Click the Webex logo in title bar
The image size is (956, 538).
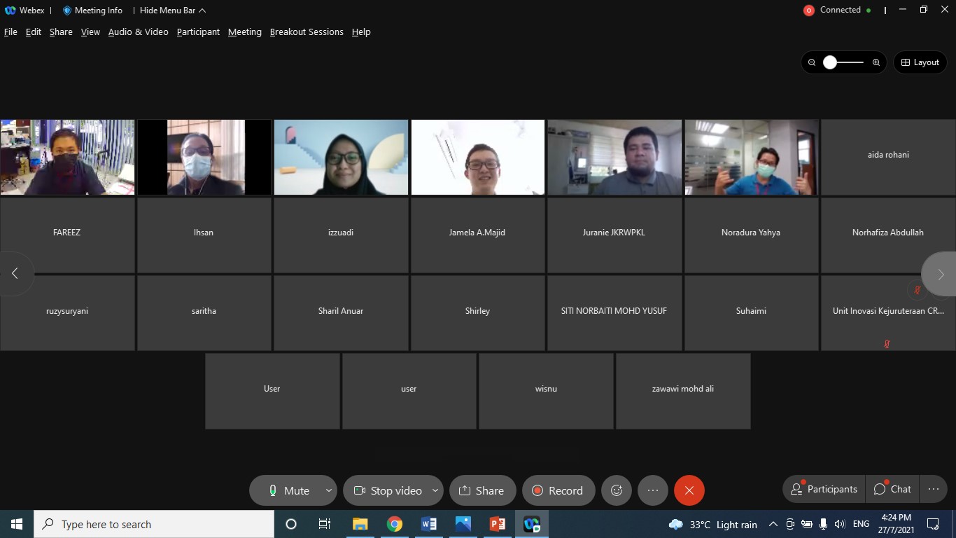10,11
